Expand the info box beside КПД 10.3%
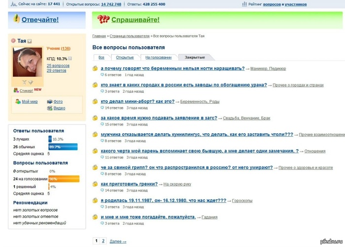The image size is (345, 247). (70, 59)
